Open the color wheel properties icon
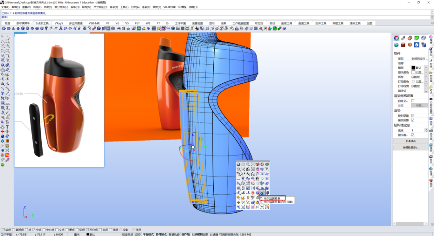 (396, 38)
